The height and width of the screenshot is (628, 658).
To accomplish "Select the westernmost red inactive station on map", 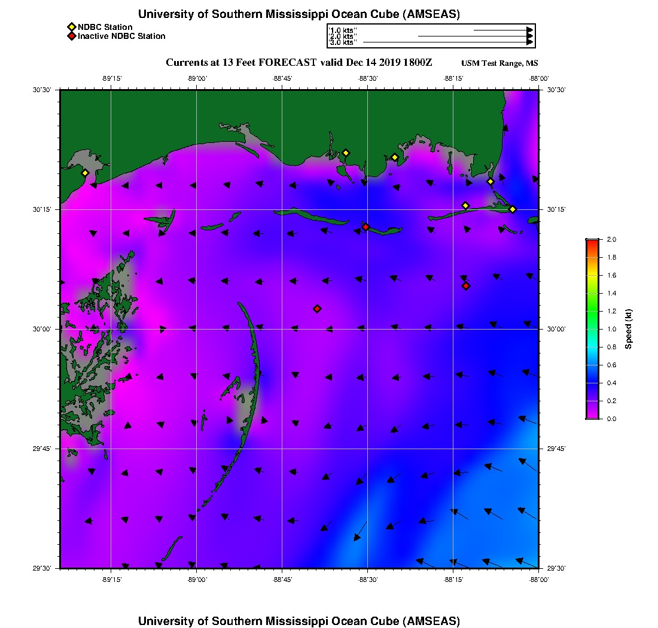I will pyautogui.click(x=317, y=309).
